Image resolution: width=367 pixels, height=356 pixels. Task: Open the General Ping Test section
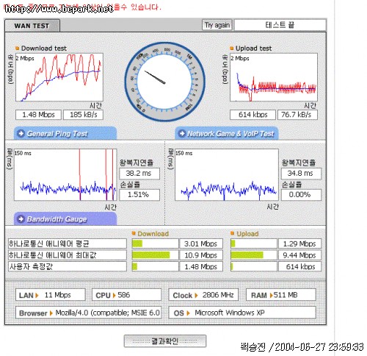[x=65, y=133]
